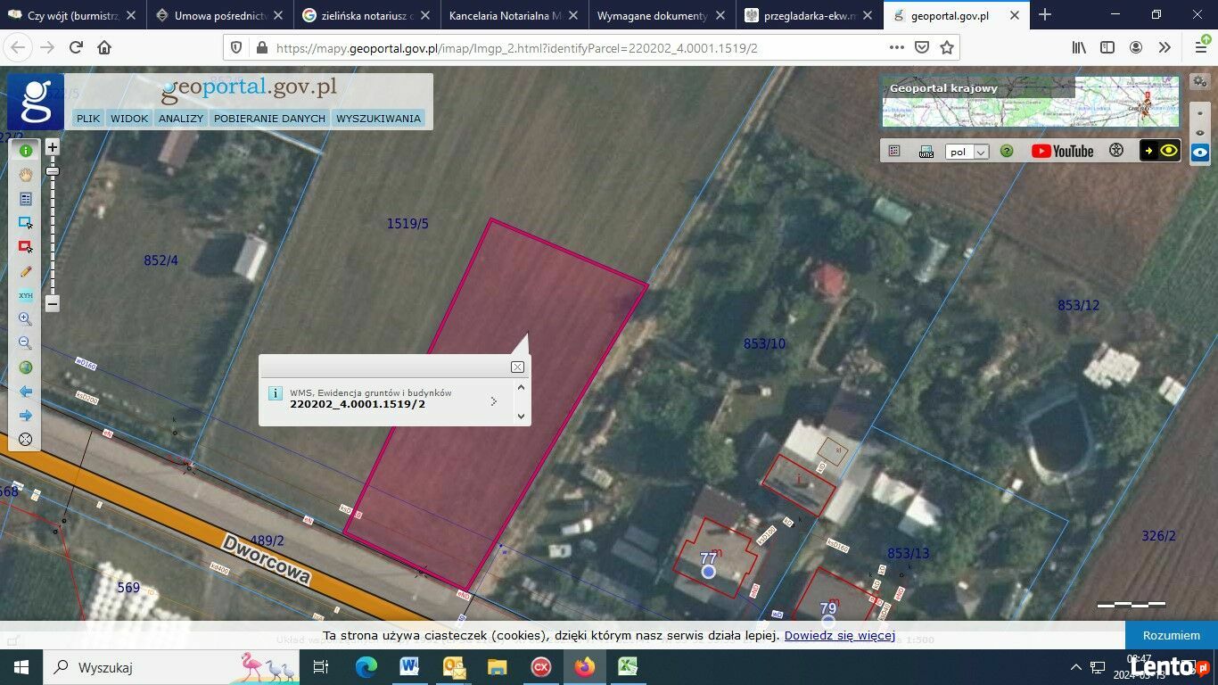The image size is (1218, 685).
Task: Close the parcel info popup
Action: [517, 367]
